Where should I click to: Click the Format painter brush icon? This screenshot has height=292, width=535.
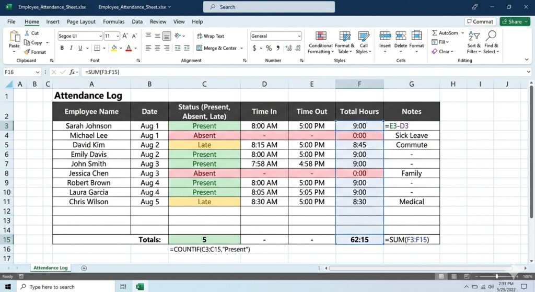(x=27, y=52)
